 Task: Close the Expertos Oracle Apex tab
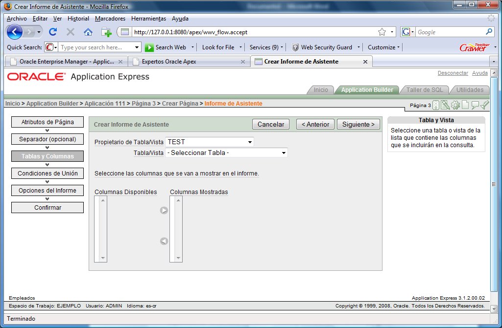point(243,62)
